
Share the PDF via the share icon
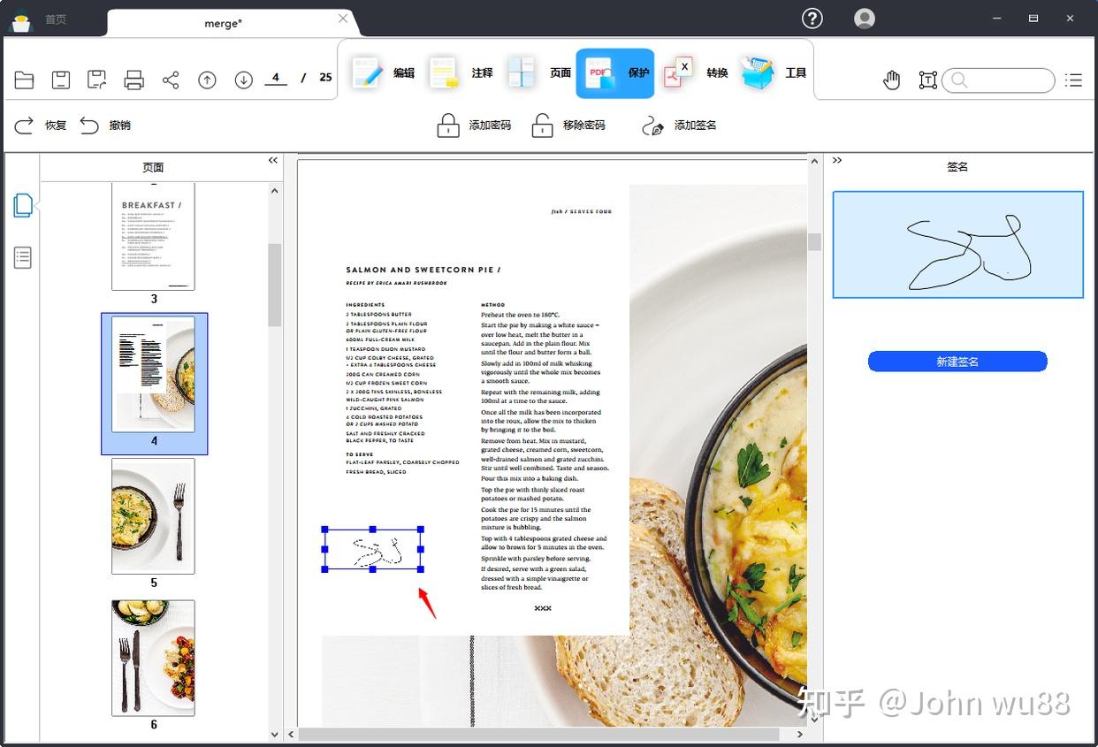171,80
